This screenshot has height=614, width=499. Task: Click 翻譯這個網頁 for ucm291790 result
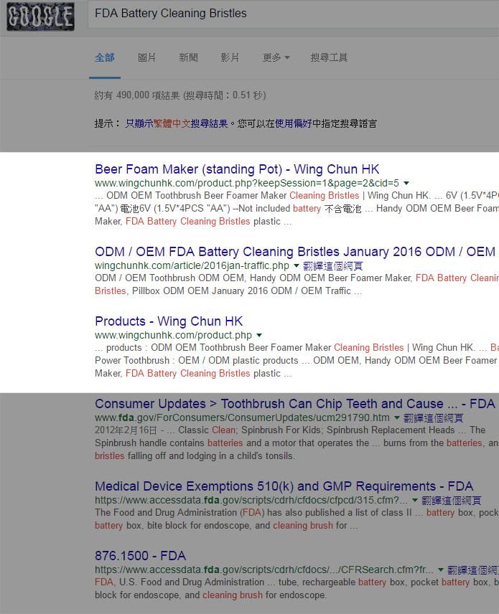point(434,418)
